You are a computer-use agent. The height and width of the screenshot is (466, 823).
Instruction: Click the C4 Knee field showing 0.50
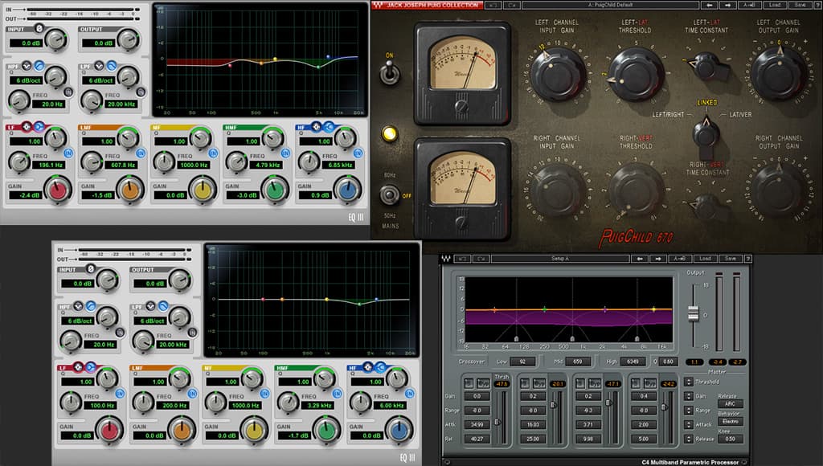pos(730,439)
